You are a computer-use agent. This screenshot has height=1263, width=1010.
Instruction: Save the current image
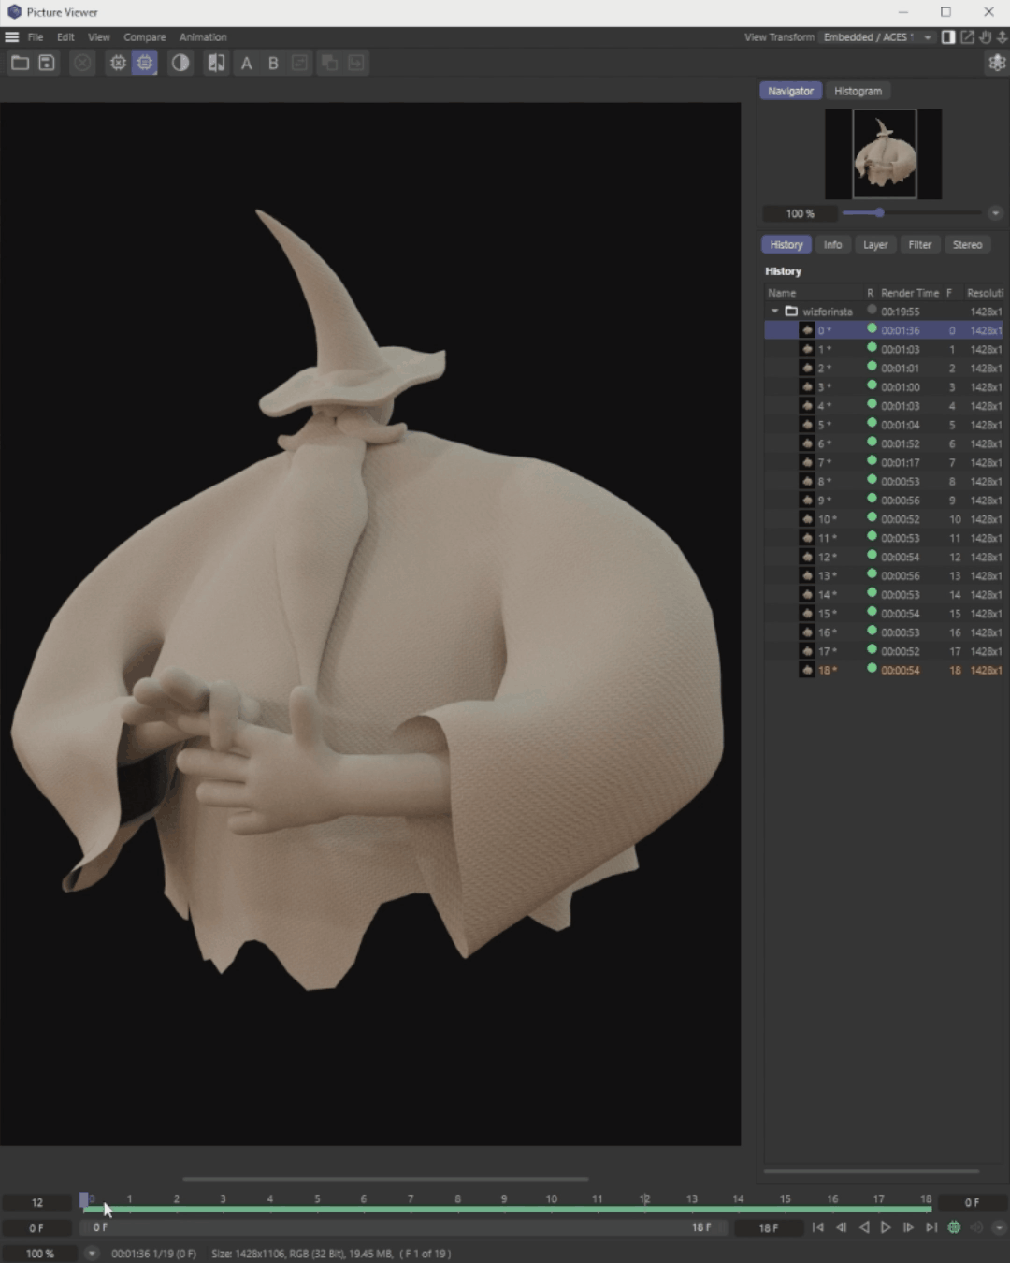coord(46,63)
